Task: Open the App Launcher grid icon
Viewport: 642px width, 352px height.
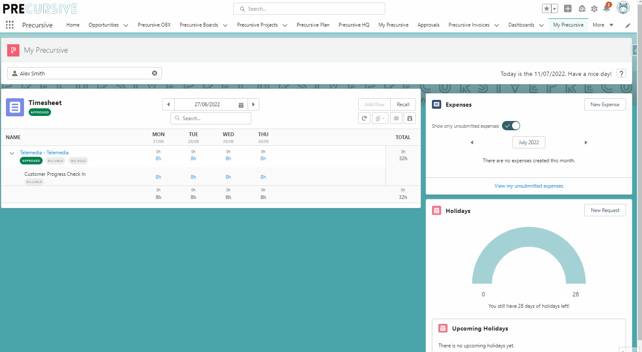Action: [x=10, y=25]
